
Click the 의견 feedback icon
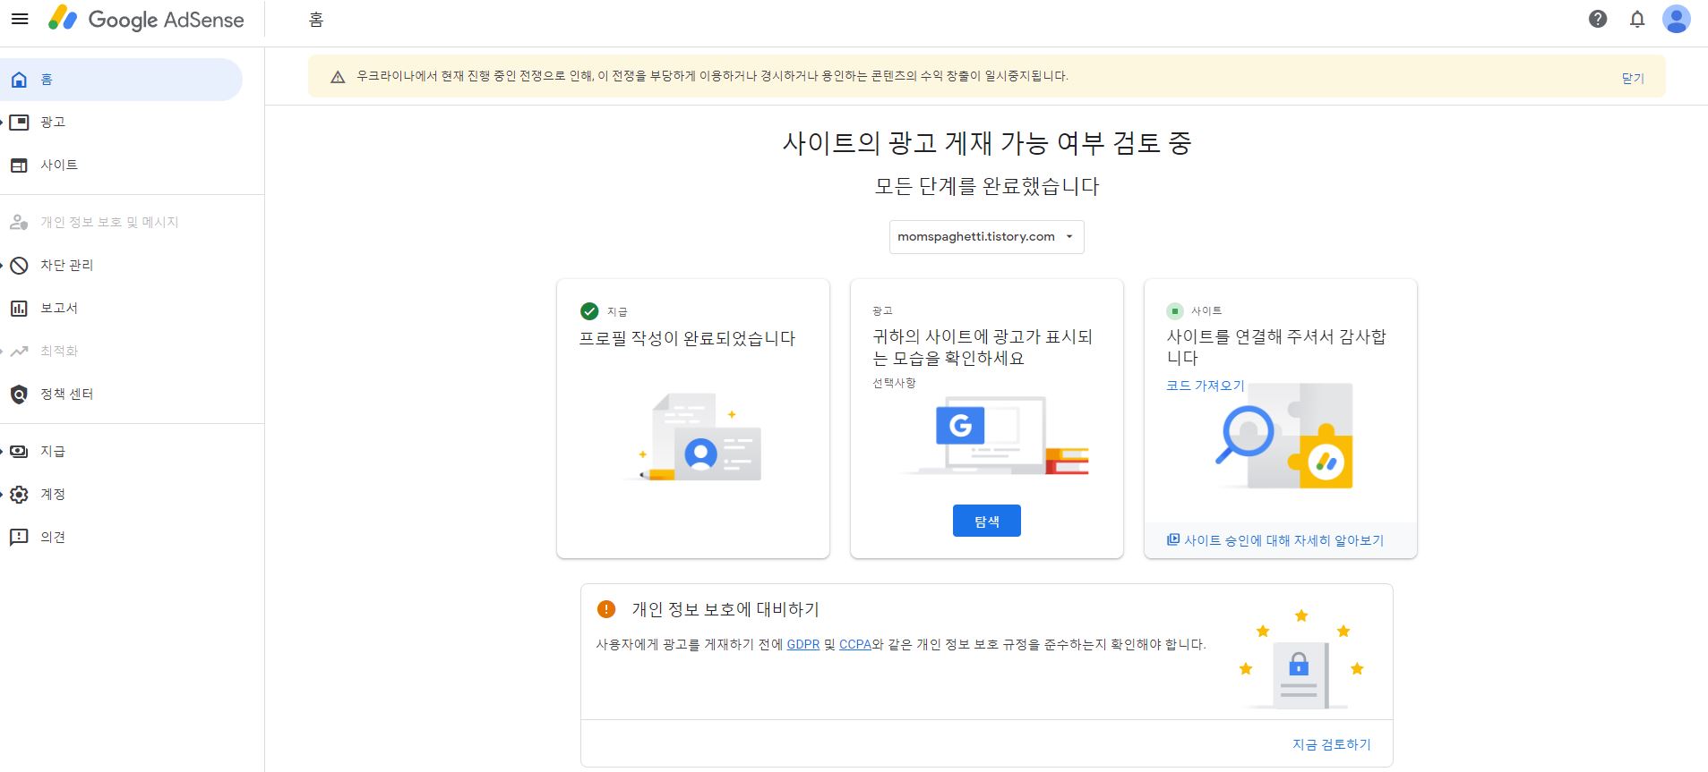point(19,538)
